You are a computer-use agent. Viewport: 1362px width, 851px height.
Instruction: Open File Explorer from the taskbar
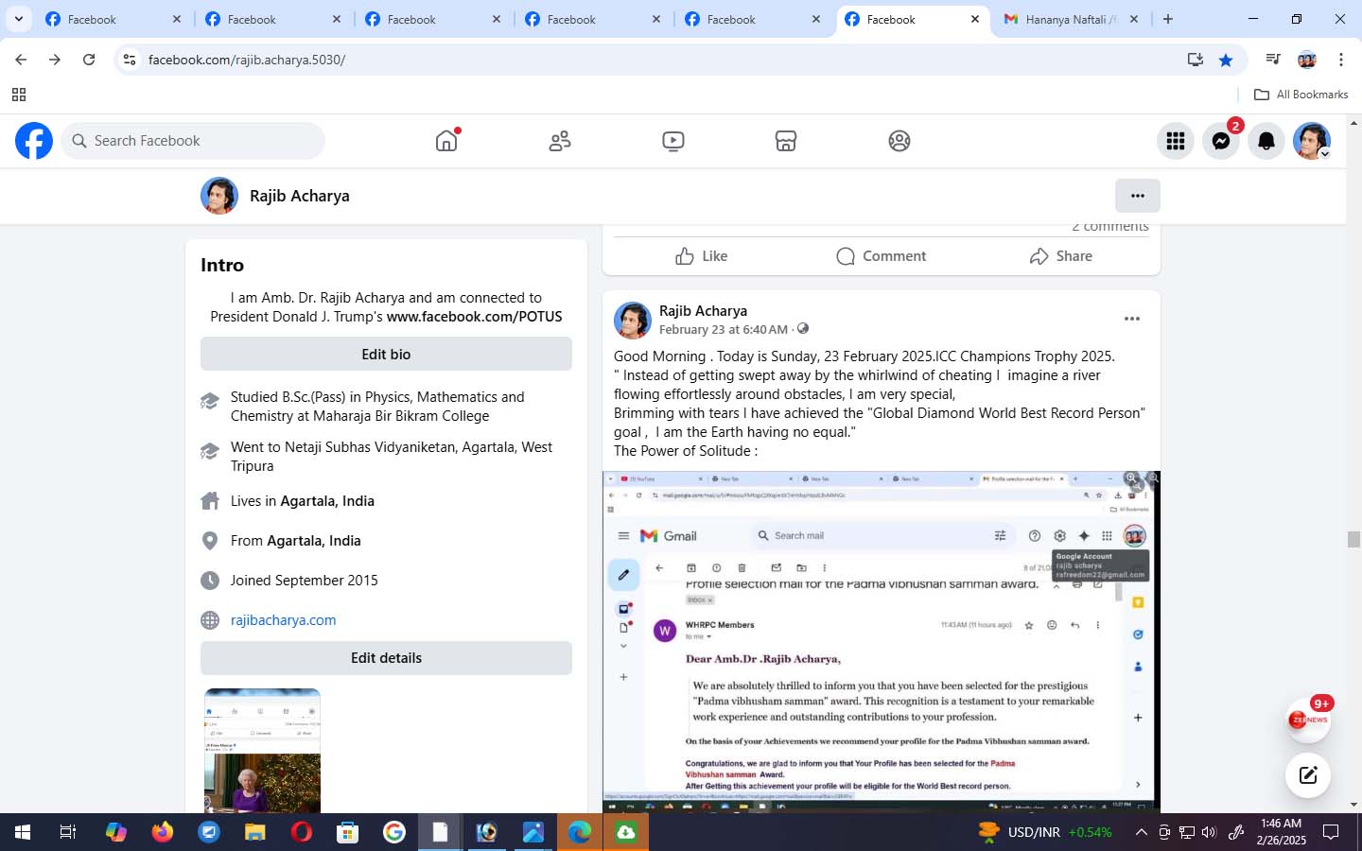(255, 832)
